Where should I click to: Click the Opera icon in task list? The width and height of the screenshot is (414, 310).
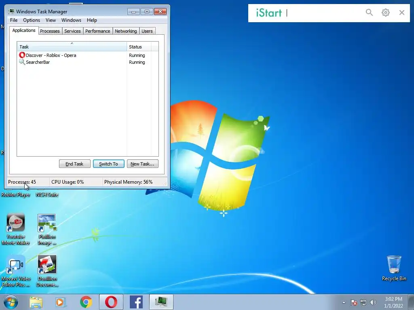(x=22, y=55)
